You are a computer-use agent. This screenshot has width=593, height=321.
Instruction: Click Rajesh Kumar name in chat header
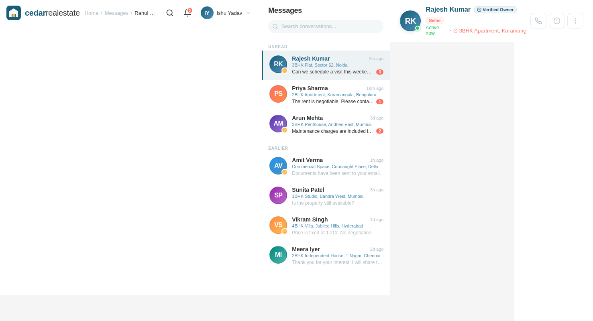(448, 10)
